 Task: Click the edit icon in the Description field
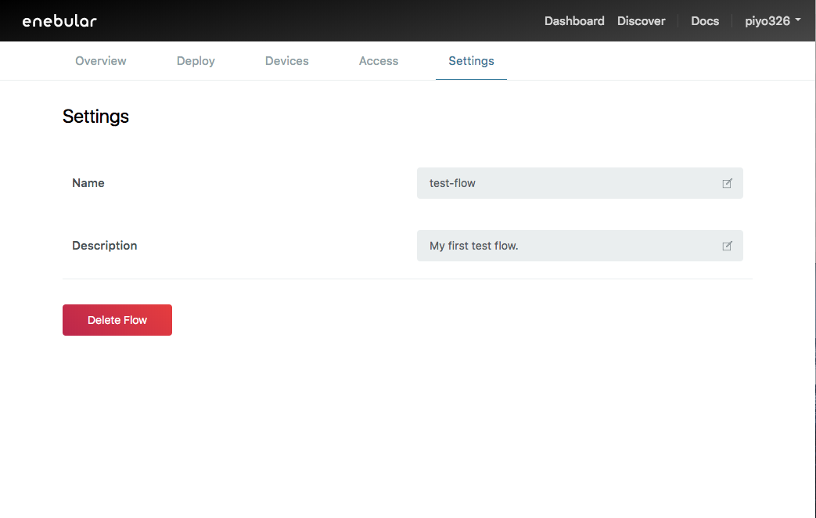(727, 246)
